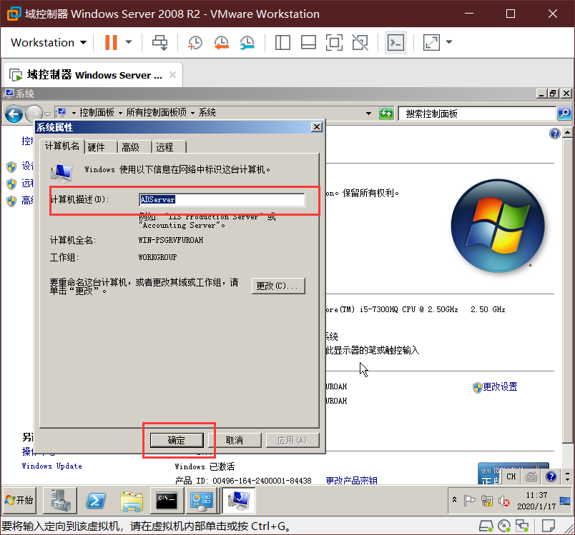Open the Action Center flag icon

[x=469, y=500]
